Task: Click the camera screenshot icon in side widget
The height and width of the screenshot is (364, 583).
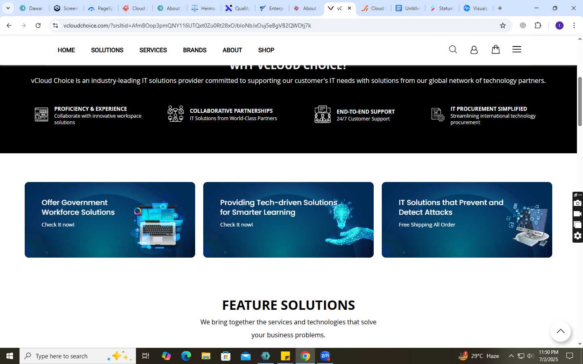Action: (x=578, y=203)
